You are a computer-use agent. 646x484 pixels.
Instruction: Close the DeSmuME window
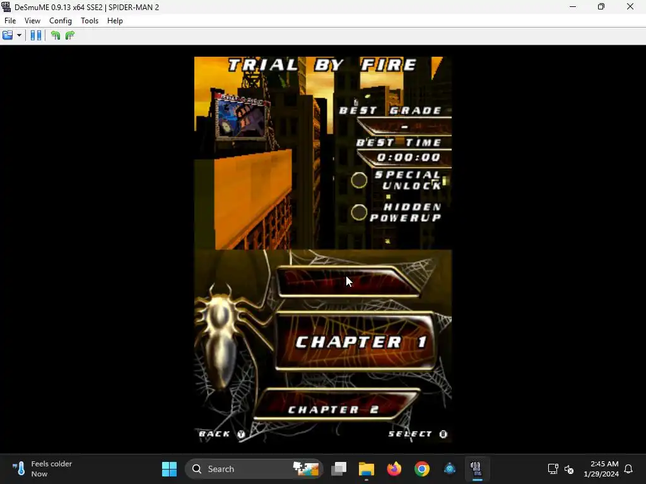tap(630, 6)
